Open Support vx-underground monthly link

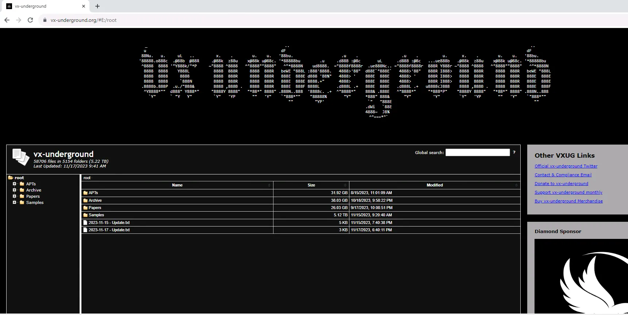(x=568, y=192)
